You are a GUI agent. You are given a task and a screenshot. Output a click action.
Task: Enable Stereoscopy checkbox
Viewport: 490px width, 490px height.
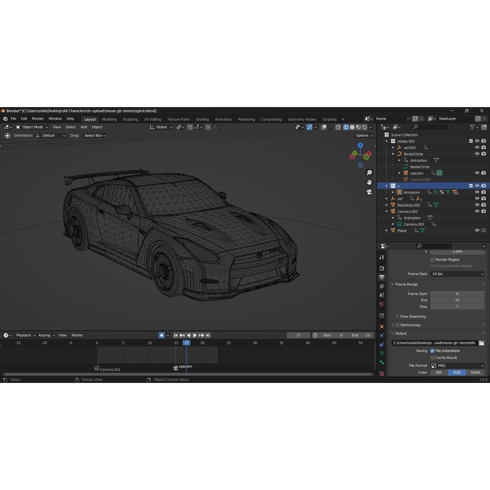[397, 325]
